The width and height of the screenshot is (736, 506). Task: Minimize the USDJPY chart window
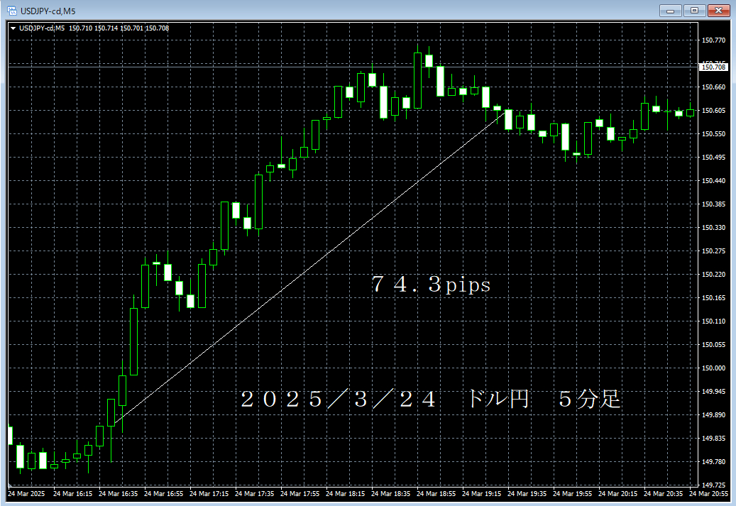click(669, 11)
